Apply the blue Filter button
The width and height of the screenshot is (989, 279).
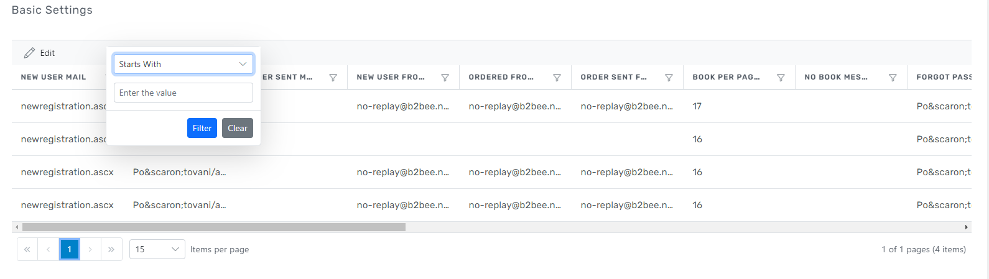202,128
